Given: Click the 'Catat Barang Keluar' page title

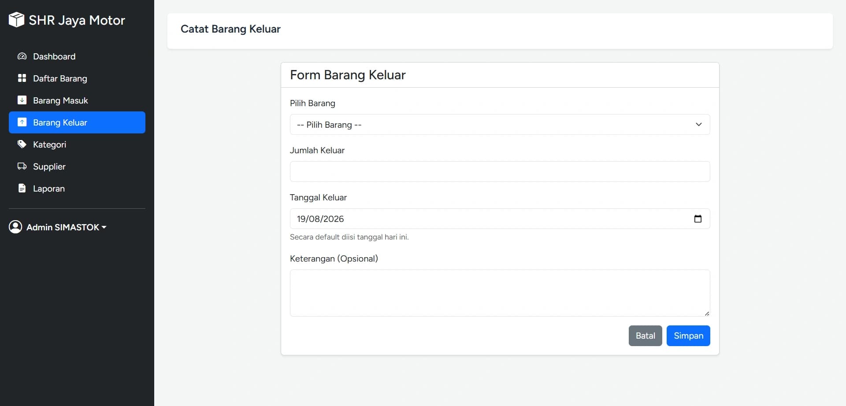Looking at the screenshot, I should tap(230, 29).
